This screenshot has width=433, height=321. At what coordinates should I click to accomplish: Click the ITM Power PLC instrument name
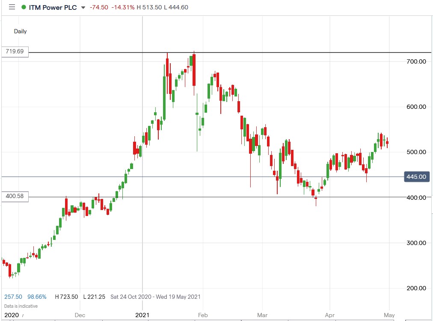[x=52, y=7]
